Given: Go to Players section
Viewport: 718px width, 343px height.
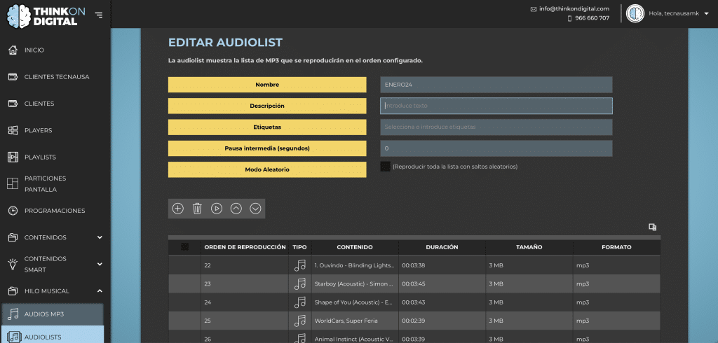Looking at the screenshot, I should tap(38, 130).
